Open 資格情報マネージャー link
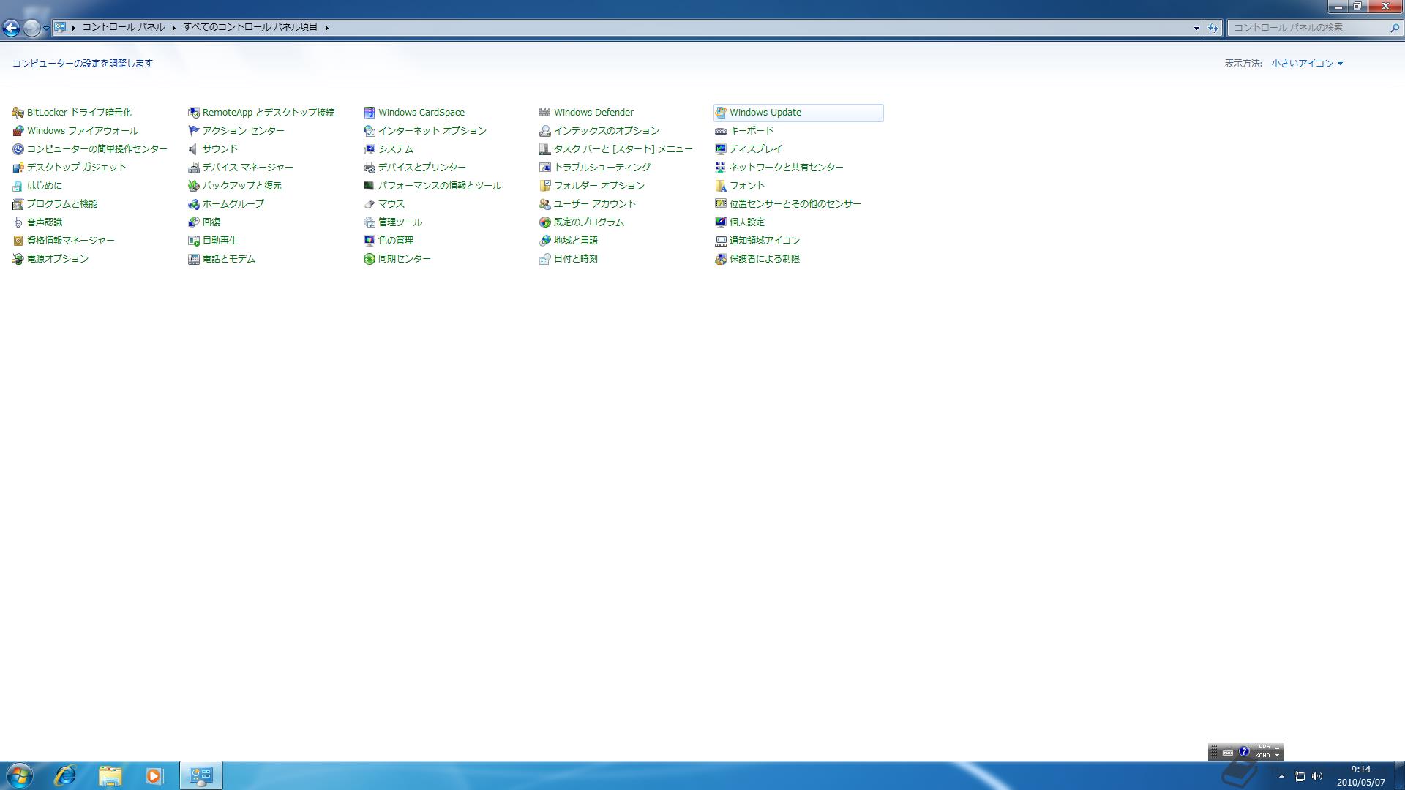Viewport: 1405px width, 790px height. 71,241
